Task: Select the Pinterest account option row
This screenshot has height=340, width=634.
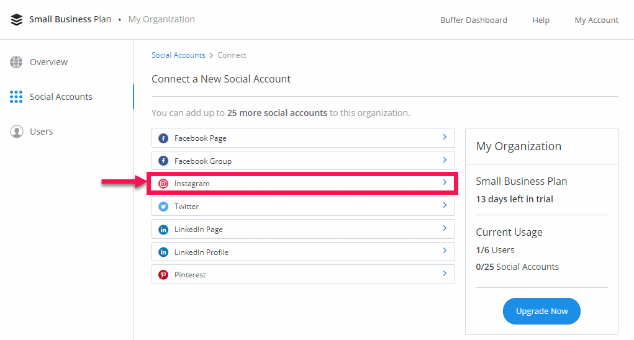Action: [x=303, y=275]
